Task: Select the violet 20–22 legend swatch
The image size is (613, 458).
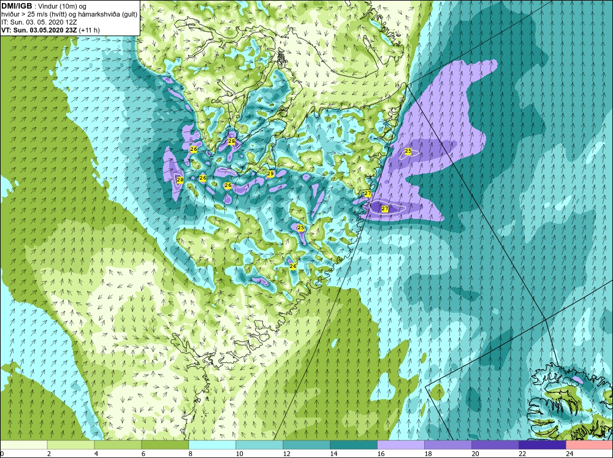Action: click(x=495, y=445)
